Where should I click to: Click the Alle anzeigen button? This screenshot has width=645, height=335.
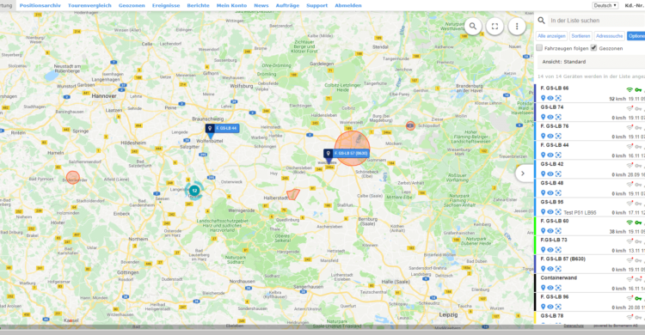click(551, 36)
